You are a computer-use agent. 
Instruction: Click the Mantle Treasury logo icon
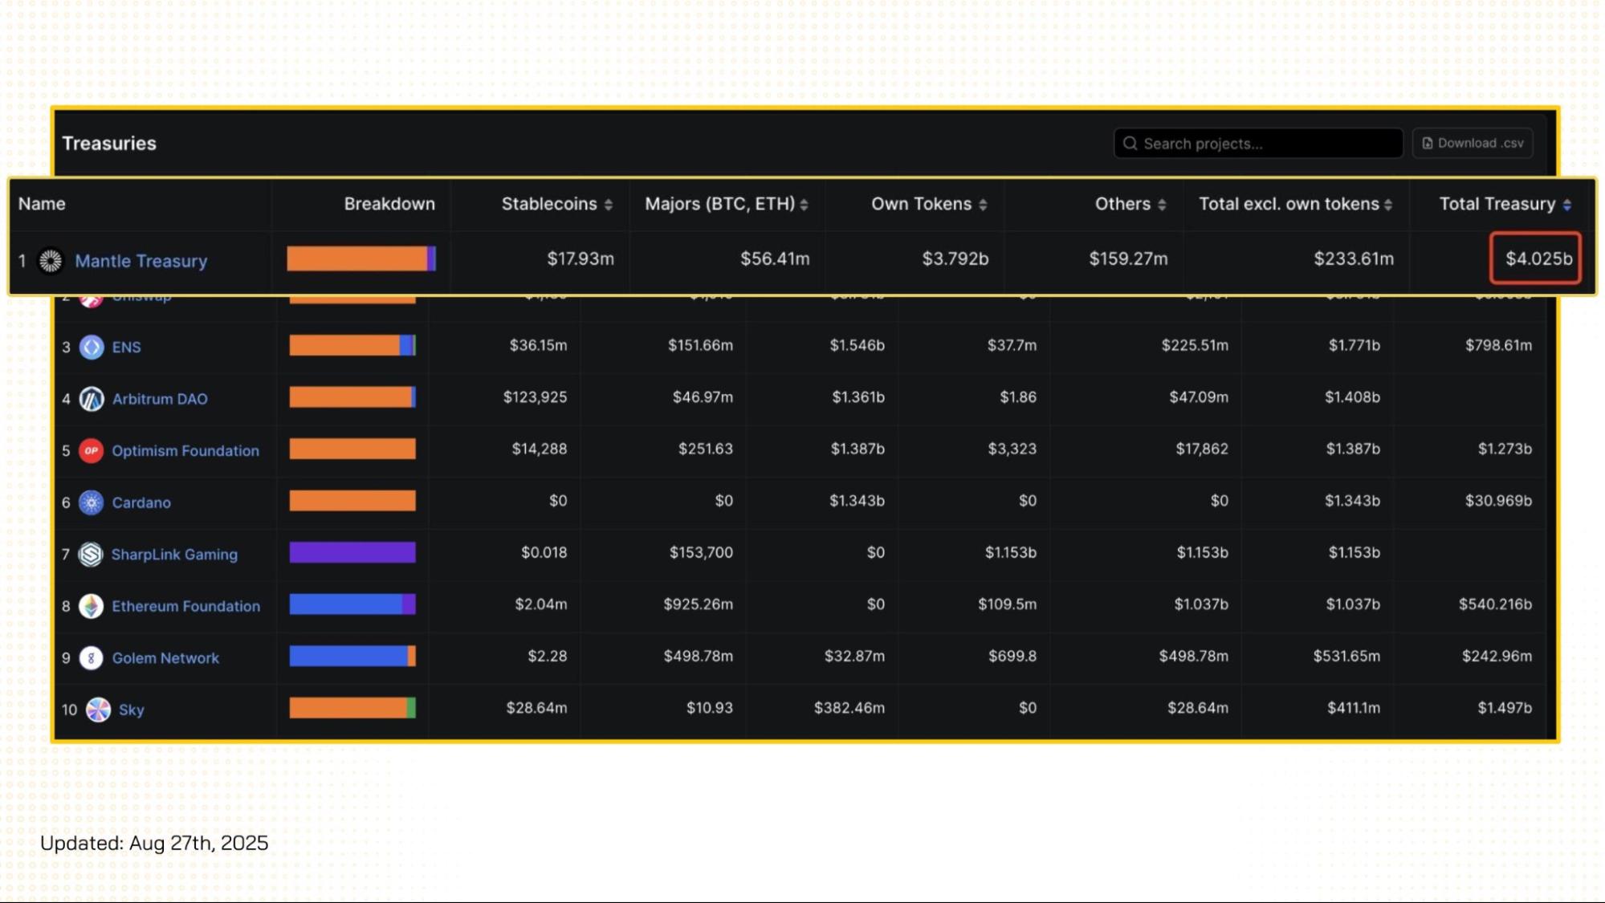(x=51, y=261)
